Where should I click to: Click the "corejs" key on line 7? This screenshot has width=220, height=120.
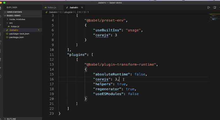pyautogui.click(x=102, y=35)
